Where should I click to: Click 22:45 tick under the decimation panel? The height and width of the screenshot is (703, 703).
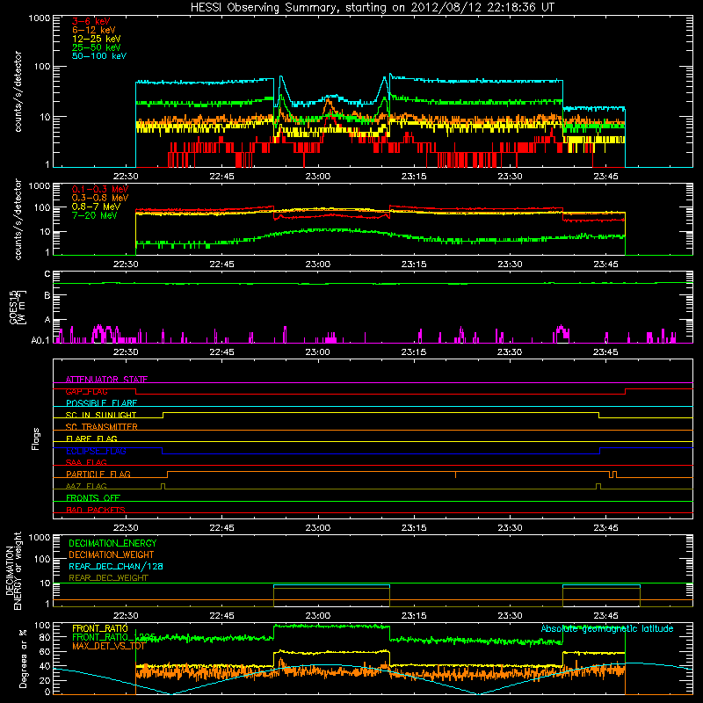(221, 616)
